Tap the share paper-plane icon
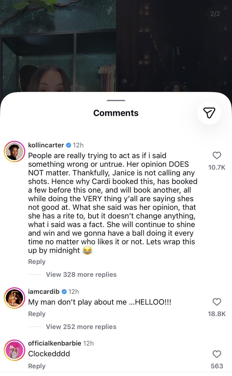Image resolution: width=232 pixels, height=376 pixels. [x=209, y=113]
